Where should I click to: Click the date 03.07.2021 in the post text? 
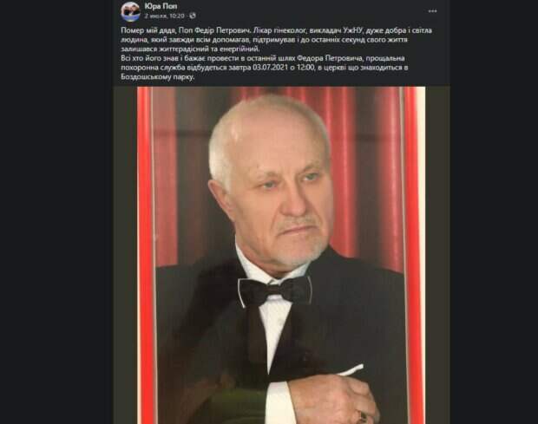(269, 68)
